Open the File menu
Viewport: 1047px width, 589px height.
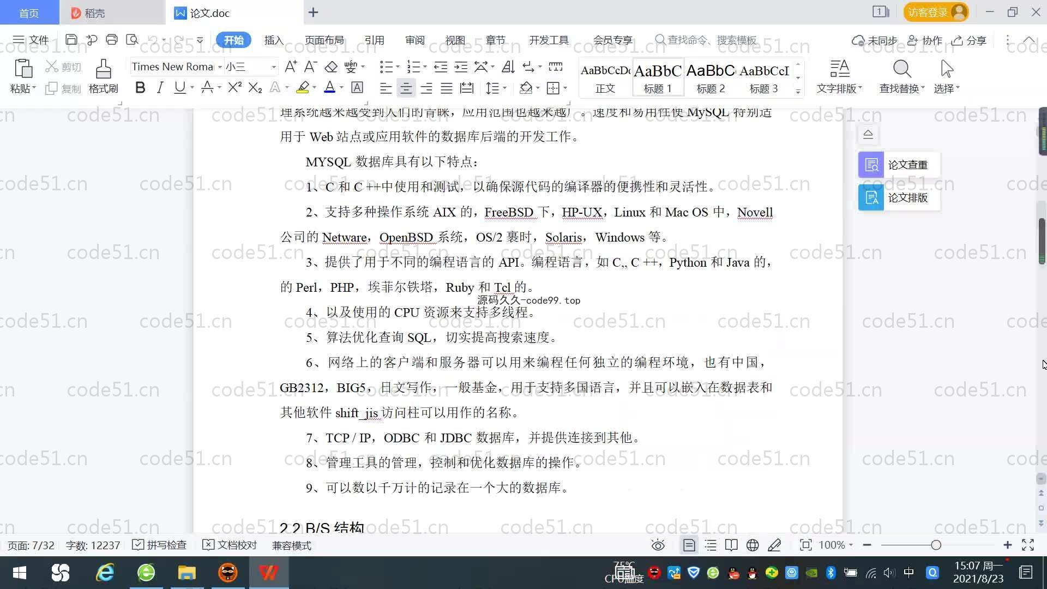tap(31, 40)
